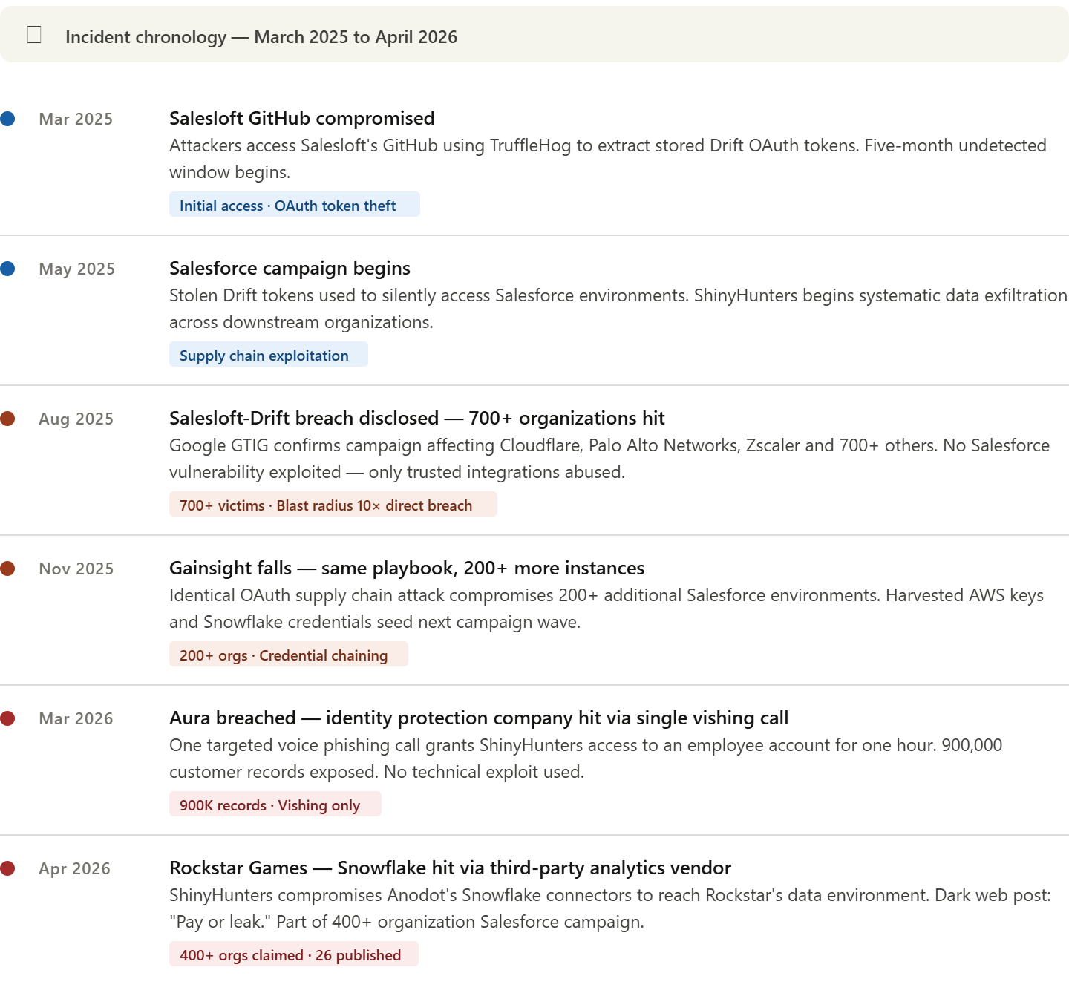Click the description starting "Stolen Drift tokens used"
The height and width of the screenshot is (996, 1069).
pos(618,309)
